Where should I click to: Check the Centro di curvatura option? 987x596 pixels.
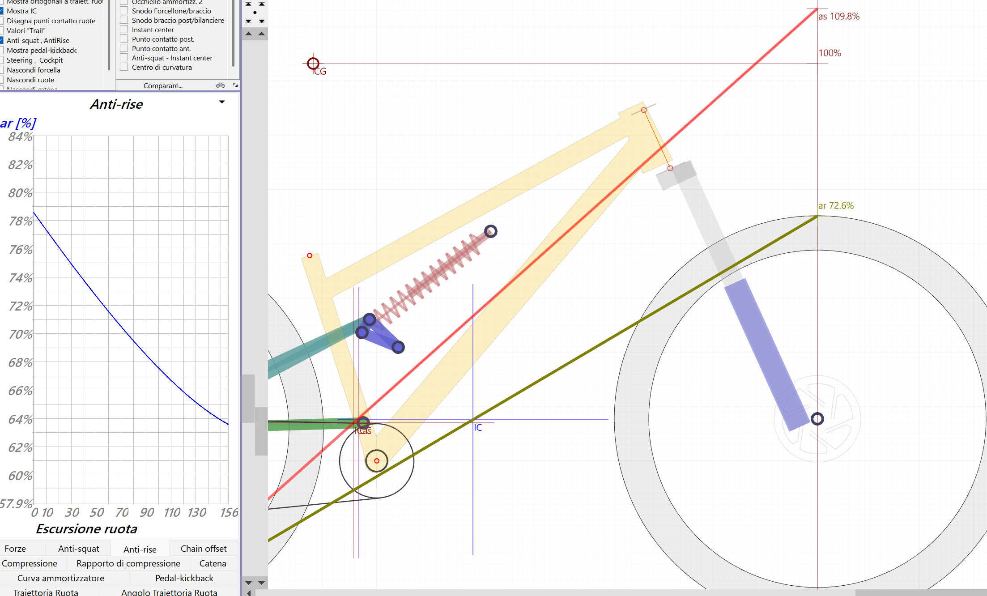coord(124,67)
